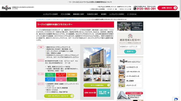Viewport: 181px width, 101px height.
Task: Open オフィスの種類 in the nav bar
Action: click(65, 14)
